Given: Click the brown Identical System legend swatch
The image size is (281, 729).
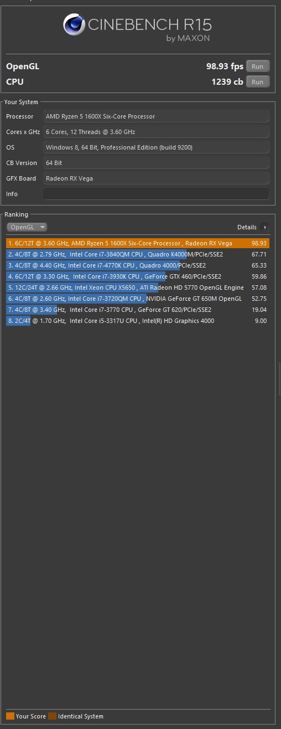Looking at the screenshot, I should (x=52, y=716).
